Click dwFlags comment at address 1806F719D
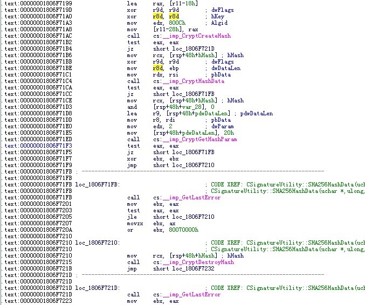The height and width of the screenshot is (305, 365). 222,10
